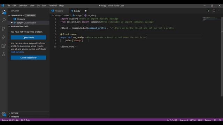The height and width of the screenshot is (125, 223).
Task: Open the Help menu
Action: 61,6
